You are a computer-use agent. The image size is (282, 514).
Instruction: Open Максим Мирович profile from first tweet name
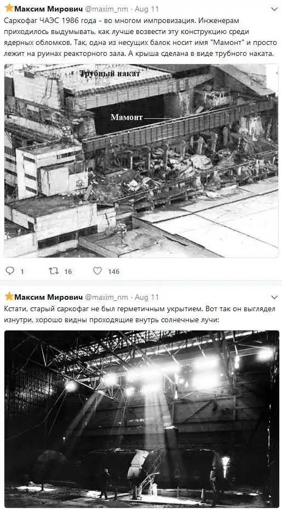(49, 9)
